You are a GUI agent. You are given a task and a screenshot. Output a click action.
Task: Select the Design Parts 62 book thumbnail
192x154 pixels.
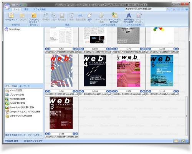point(128,35)
